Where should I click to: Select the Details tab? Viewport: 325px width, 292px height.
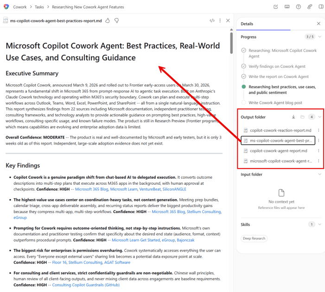pos(247,24)
